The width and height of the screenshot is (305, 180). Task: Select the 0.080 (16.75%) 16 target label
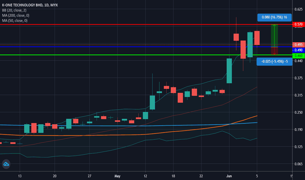coord(274,17)
